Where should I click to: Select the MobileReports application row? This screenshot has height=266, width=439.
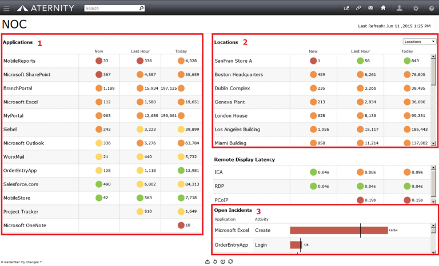(x=102, y=61)
